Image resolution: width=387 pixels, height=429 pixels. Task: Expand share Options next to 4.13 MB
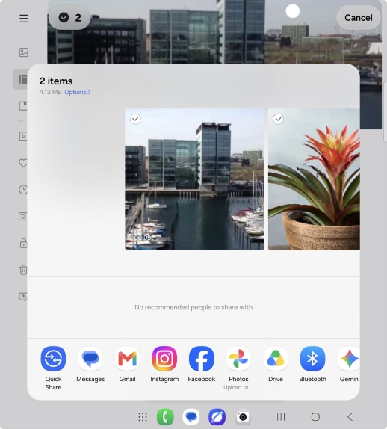point(78,92)
